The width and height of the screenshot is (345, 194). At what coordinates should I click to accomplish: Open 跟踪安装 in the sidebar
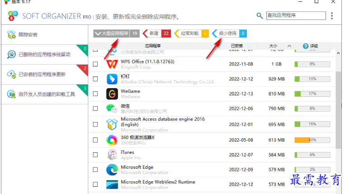point(44,34)
